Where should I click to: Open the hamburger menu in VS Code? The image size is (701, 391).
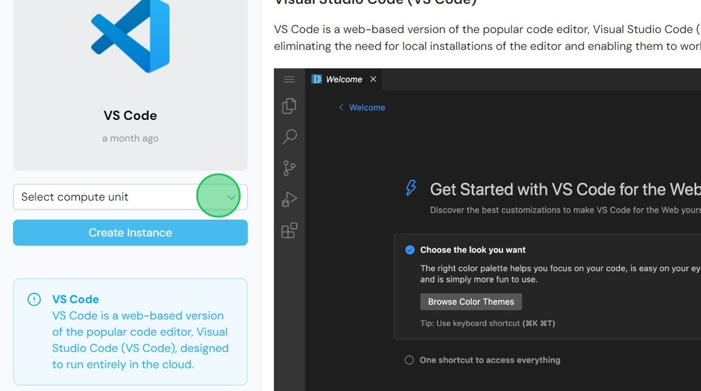289,79
